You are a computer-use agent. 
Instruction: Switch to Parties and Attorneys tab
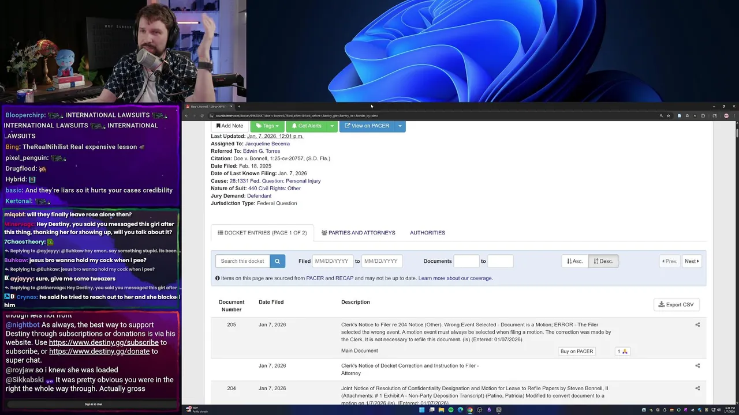[x=358, y=233]
